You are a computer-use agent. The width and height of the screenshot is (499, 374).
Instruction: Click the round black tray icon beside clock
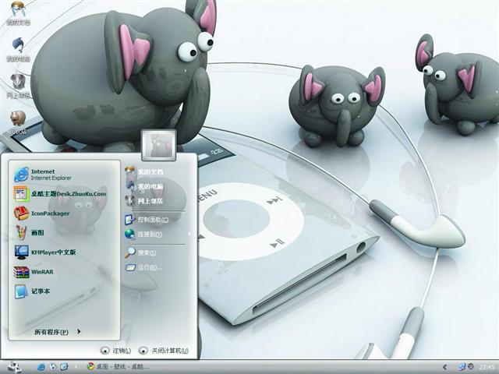click(x=471, y=367)
